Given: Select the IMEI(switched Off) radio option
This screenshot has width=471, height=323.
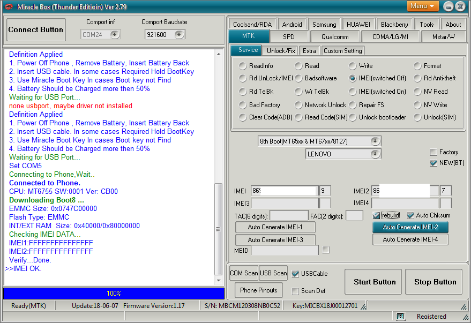Looking at the screenshot, I should [x=353, y=78].
